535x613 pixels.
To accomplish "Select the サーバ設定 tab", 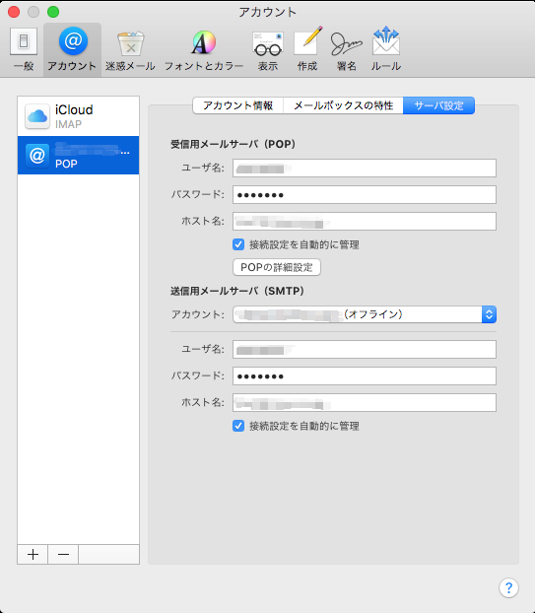I will [438, 105].
